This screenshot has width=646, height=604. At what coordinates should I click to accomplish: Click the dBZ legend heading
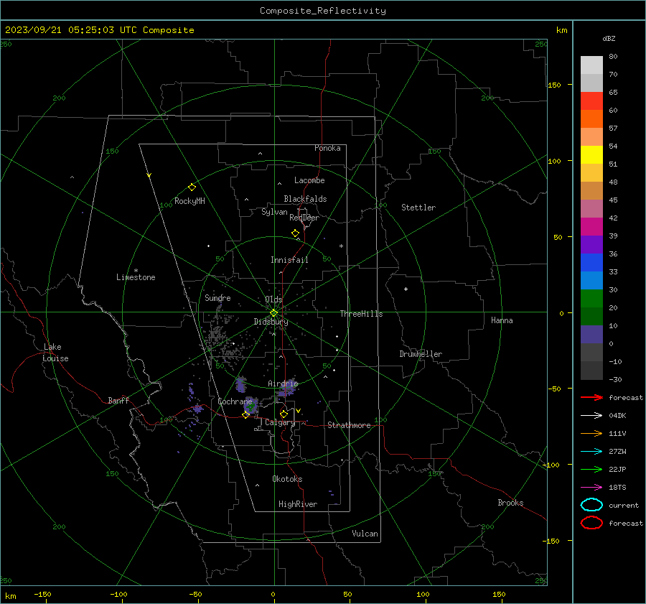pyautogui.click(x=609, y=38)
